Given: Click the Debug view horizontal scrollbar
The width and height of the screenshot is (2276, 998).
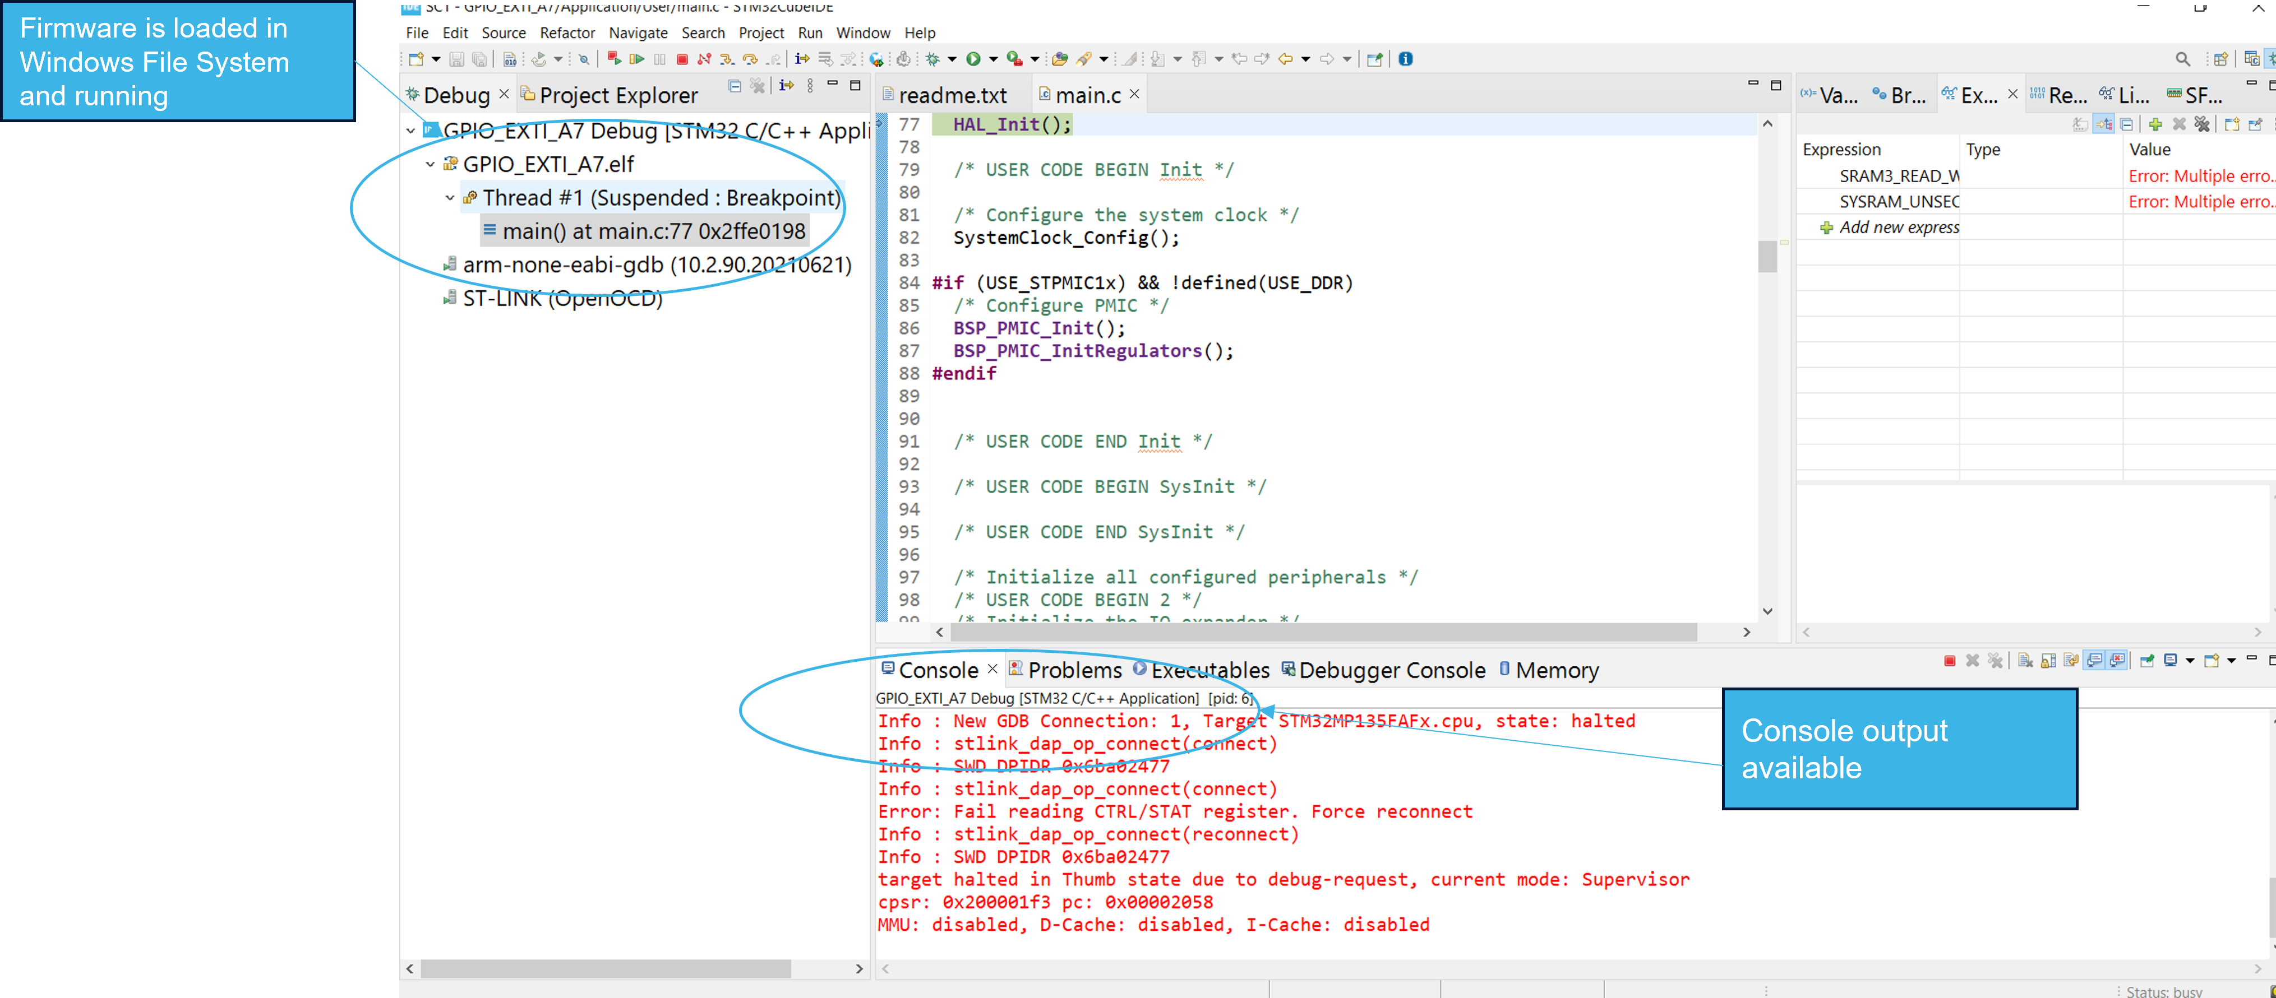Looking at the screenshot, I should (605, 969).
